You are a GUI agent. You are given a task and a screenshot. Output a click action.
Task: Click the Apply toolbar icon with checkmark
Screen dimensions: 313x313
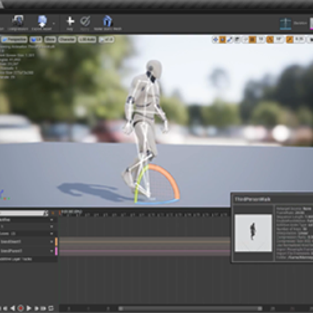click(85, 22)
